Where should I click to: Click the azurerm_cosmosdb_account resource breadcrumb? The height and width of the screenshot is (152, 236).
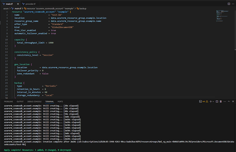(49, 9)
